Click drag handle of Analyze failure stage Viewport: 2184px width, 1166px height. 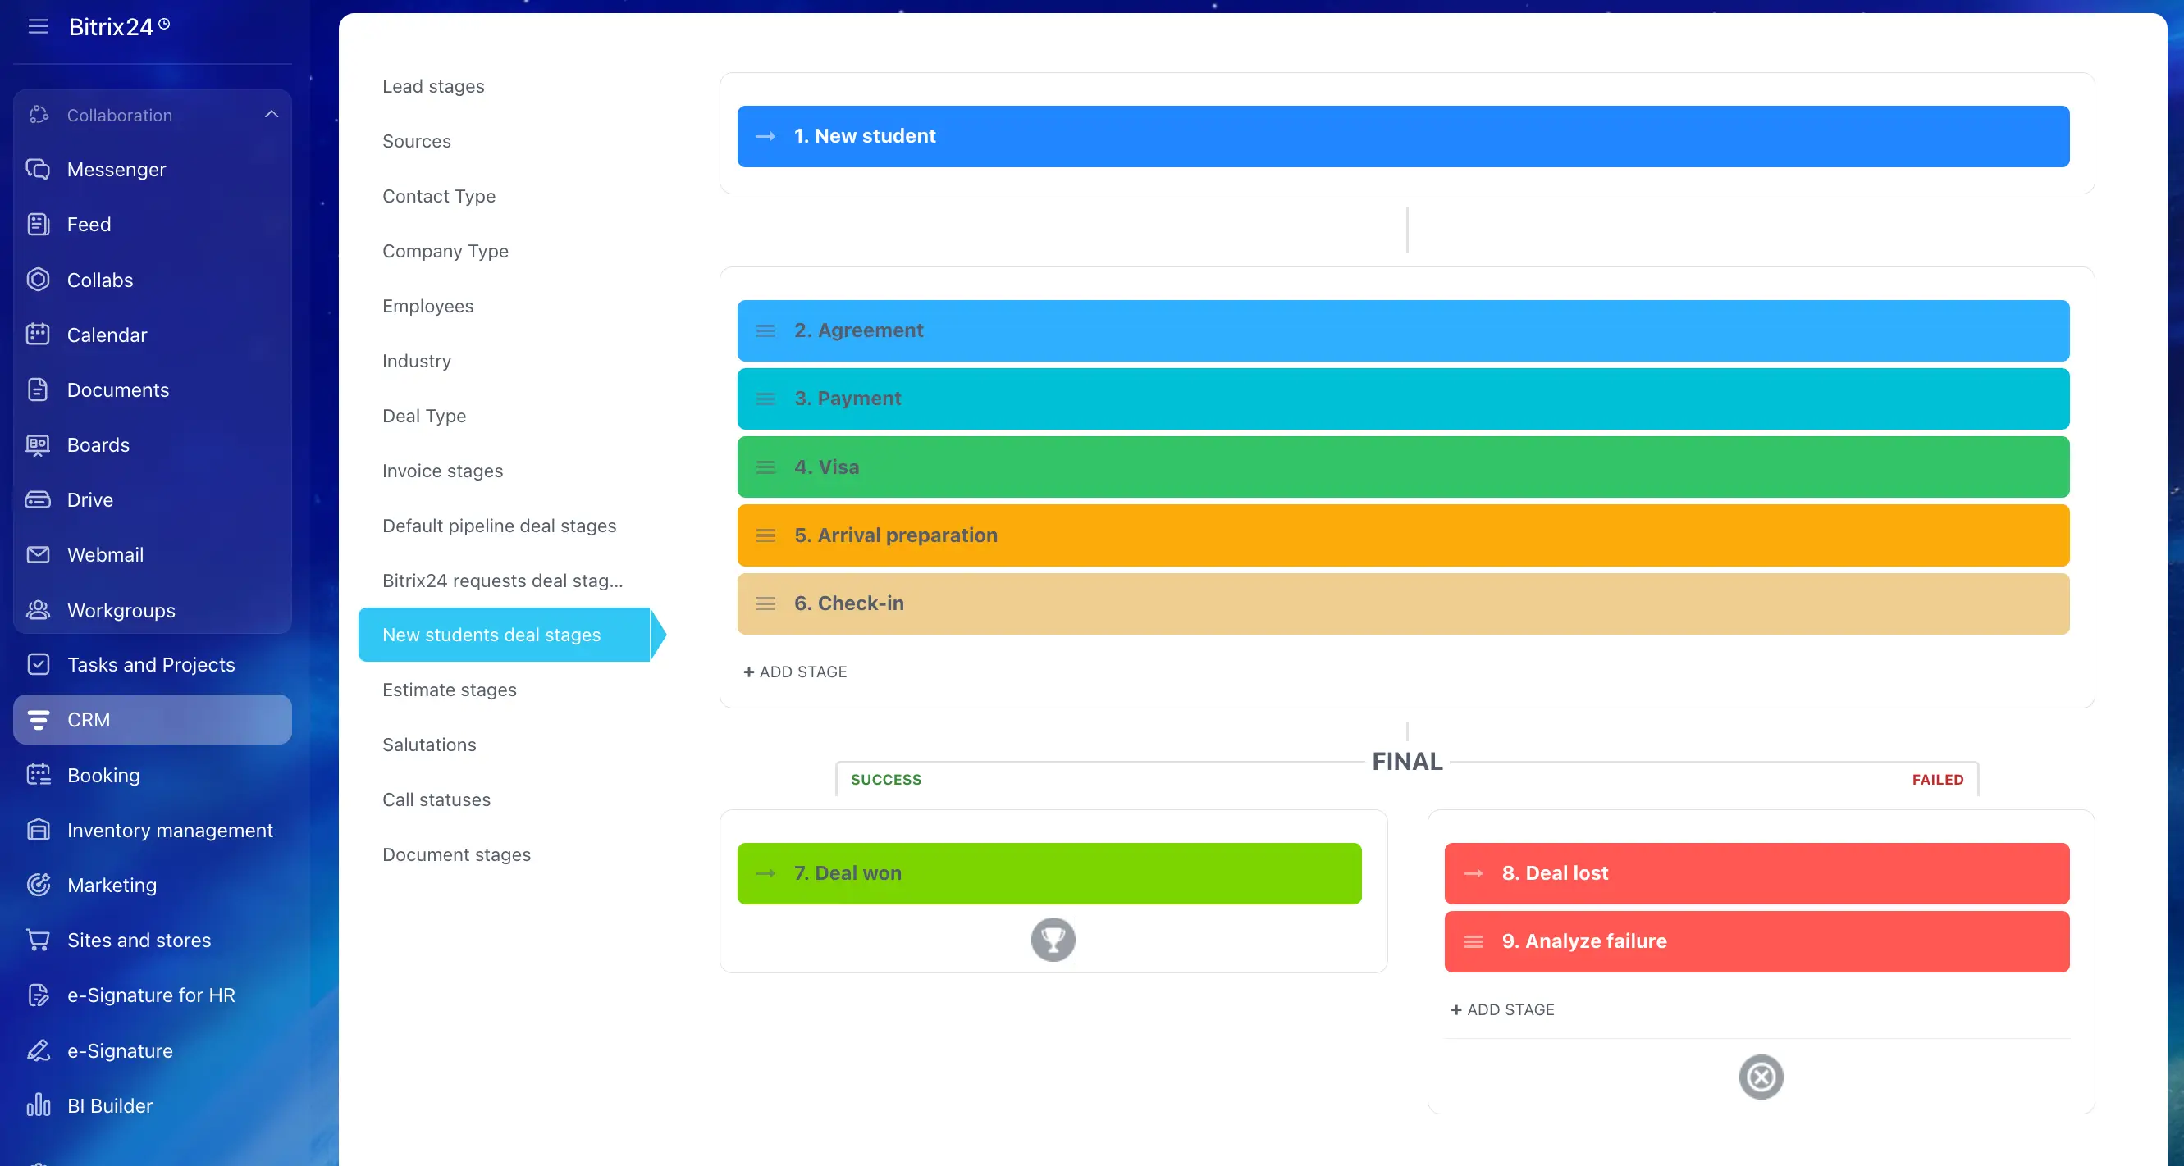(1474, 941)
